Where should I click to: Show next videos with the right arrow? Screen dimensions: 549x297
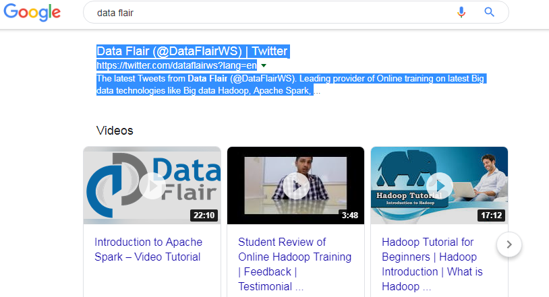[x=509, y=244]
